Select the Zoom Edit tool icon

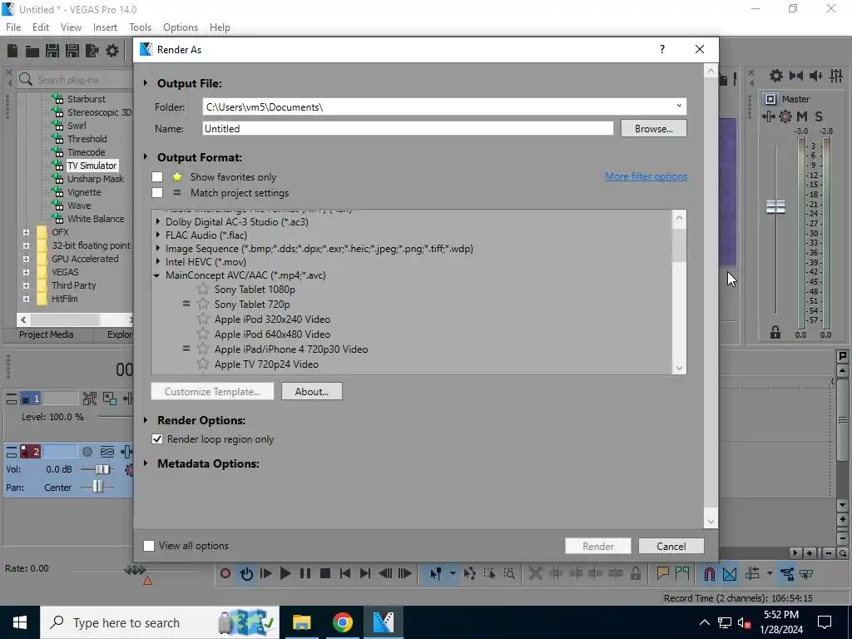tap(509, 573)
